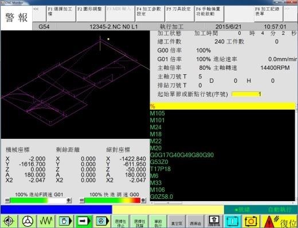Open F4 加工參數設定 menu
Screen dimensions: 298x228
(150, 14)
